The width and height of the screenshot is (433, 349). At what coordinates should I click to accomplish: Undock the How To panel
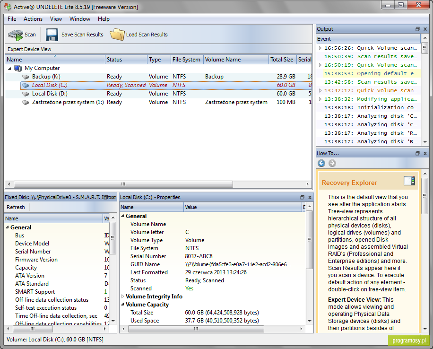[x=417, y=153]
